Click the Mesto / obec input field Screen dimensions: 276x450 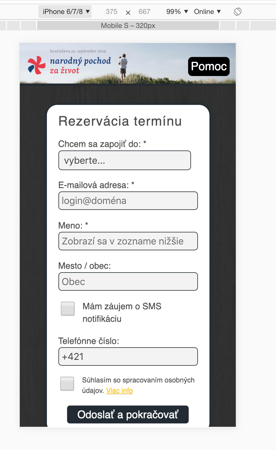point(128,282)
